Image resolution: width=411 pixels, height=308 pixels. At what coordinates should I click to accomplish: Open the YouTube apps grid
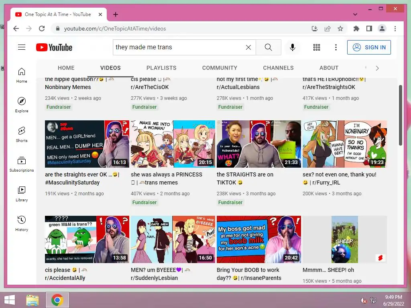coord(317,47)
